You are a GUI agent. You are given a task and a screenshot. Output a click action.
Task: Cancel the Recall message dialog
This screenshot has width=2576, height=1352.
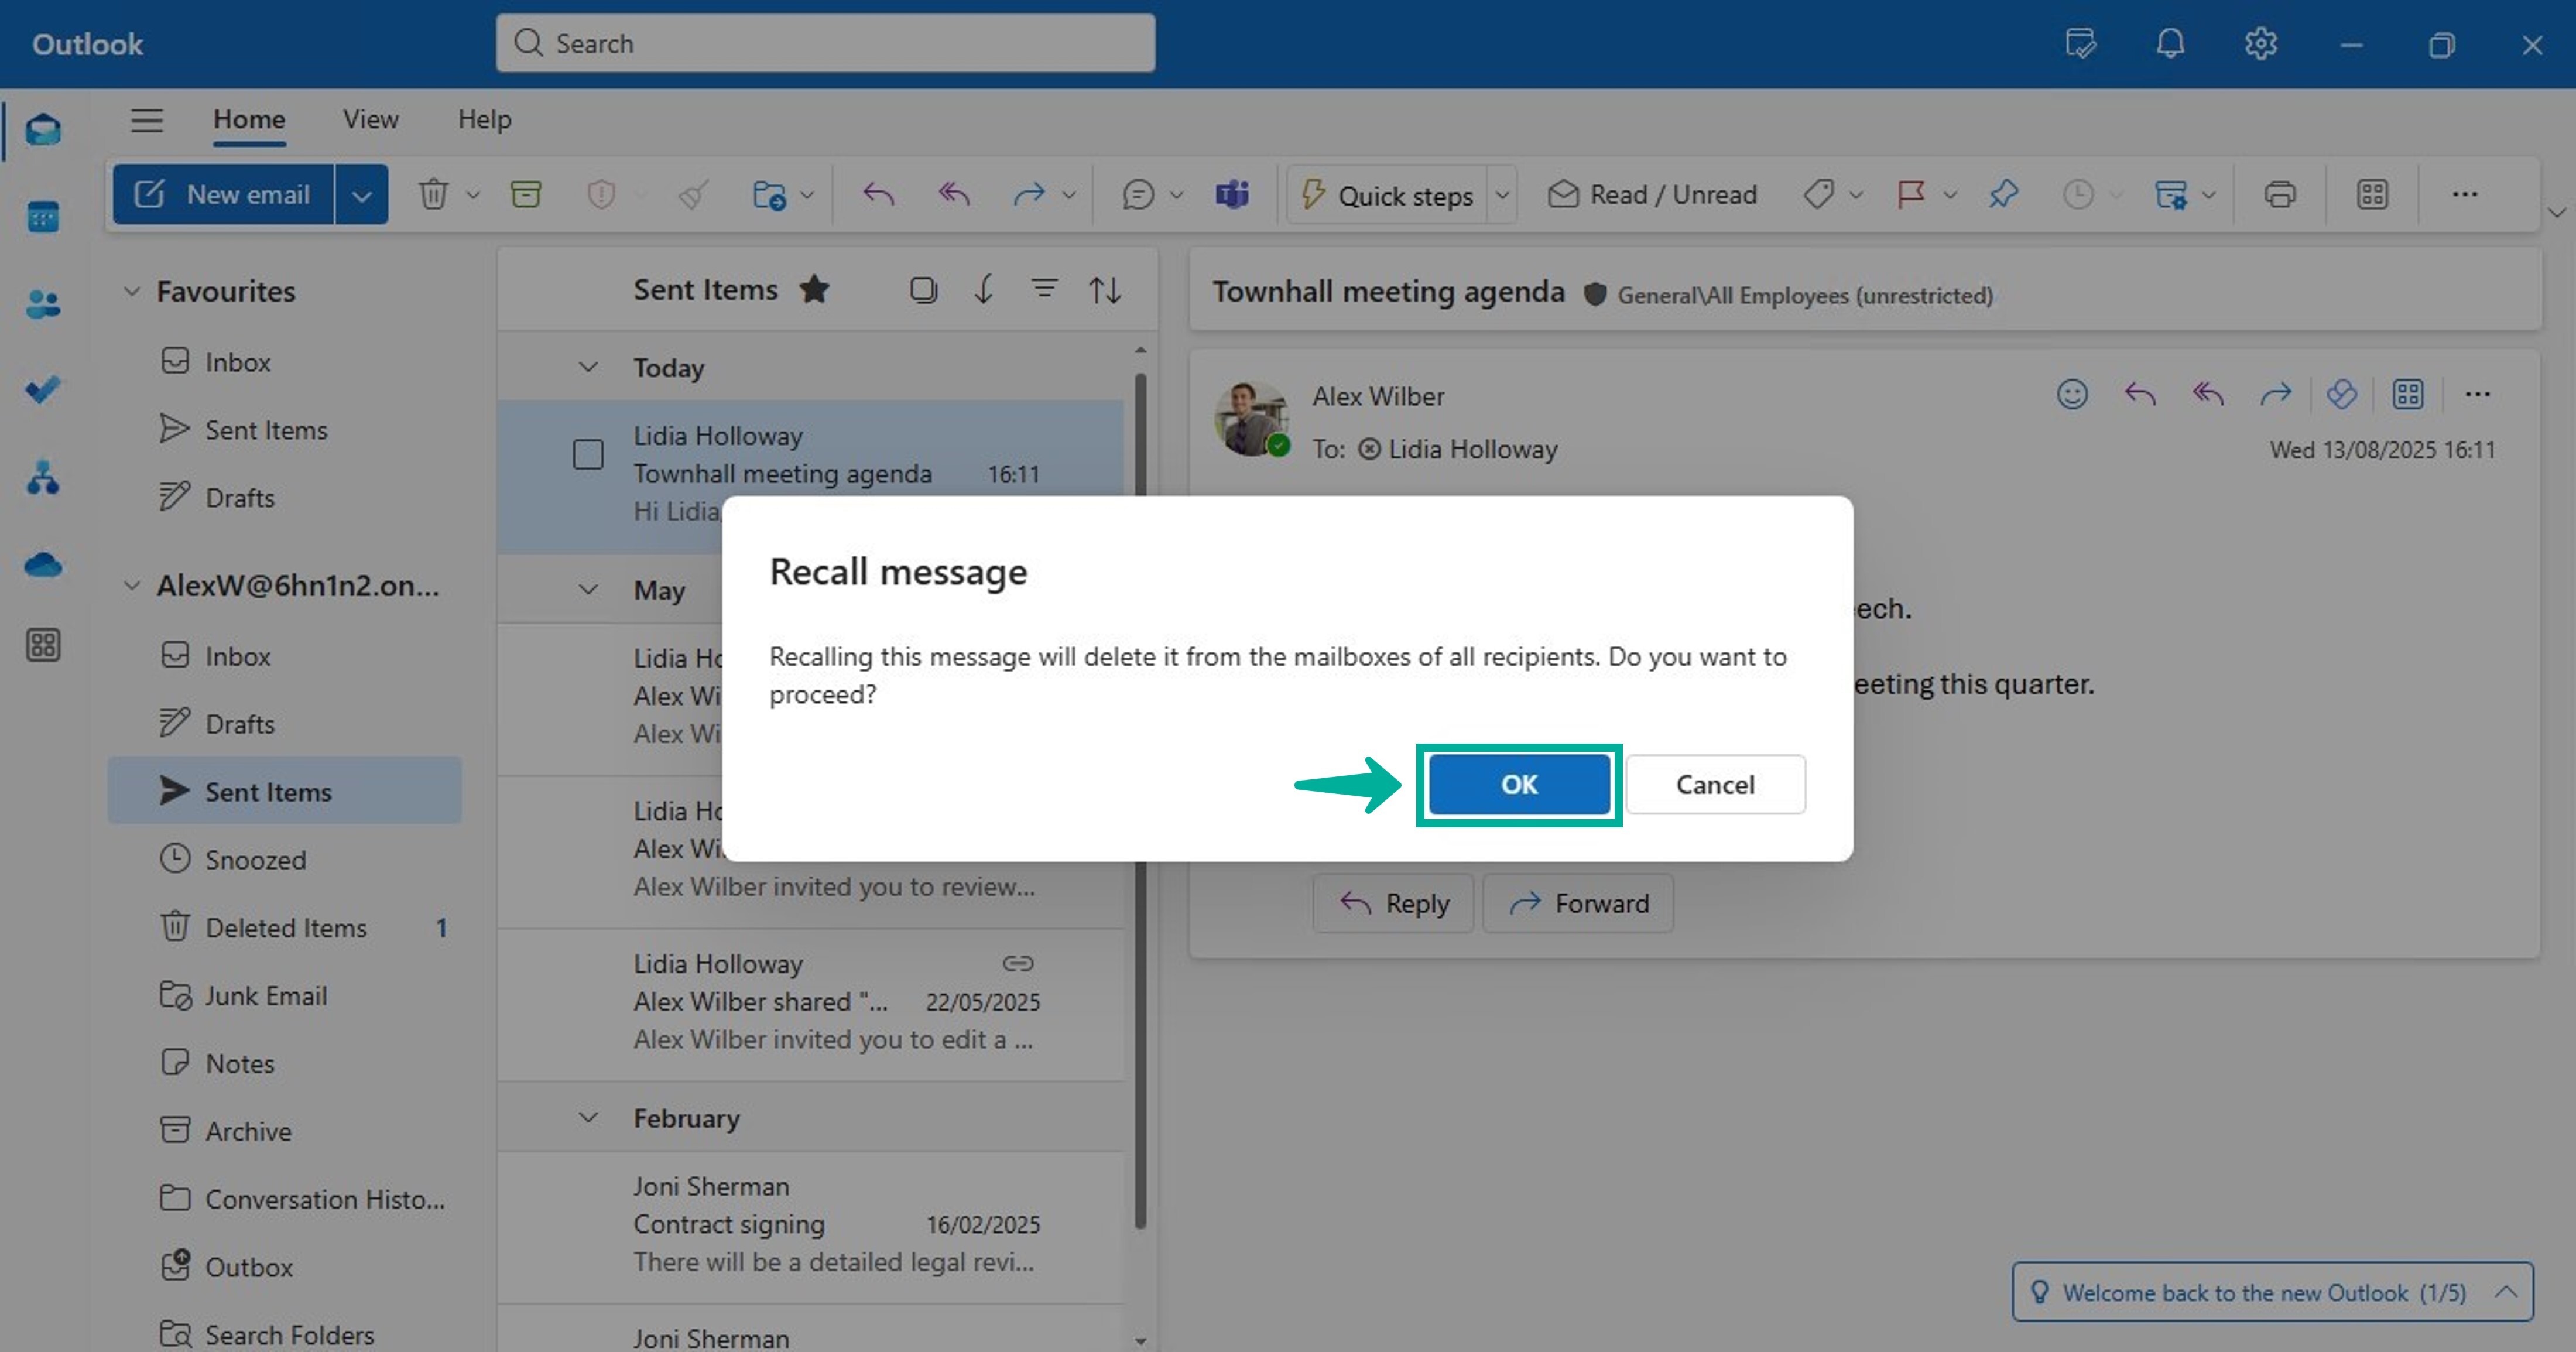point(1715,784)
